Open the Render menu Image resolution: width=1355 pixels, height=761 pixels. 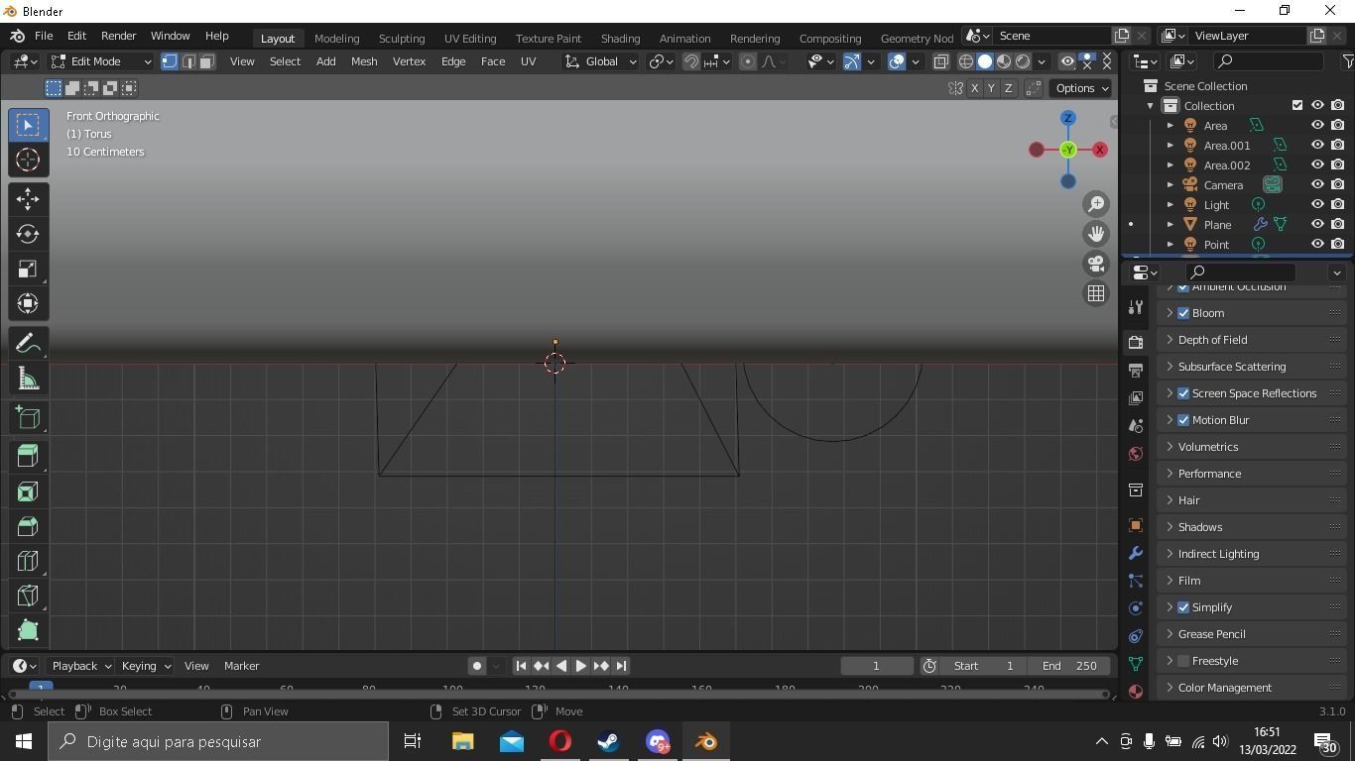[x=118, y=36]
